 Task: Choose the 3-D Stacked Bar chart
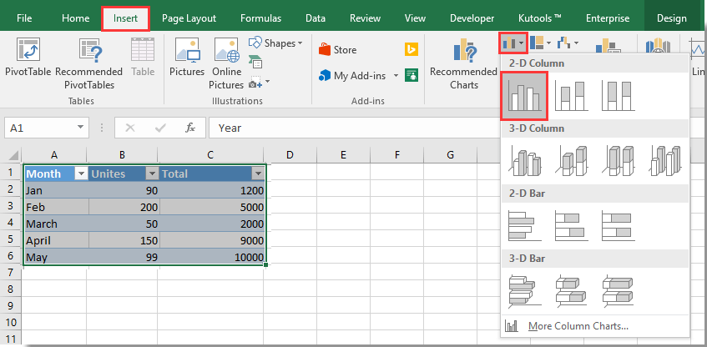pyautogui.click(x=572, y=289)
